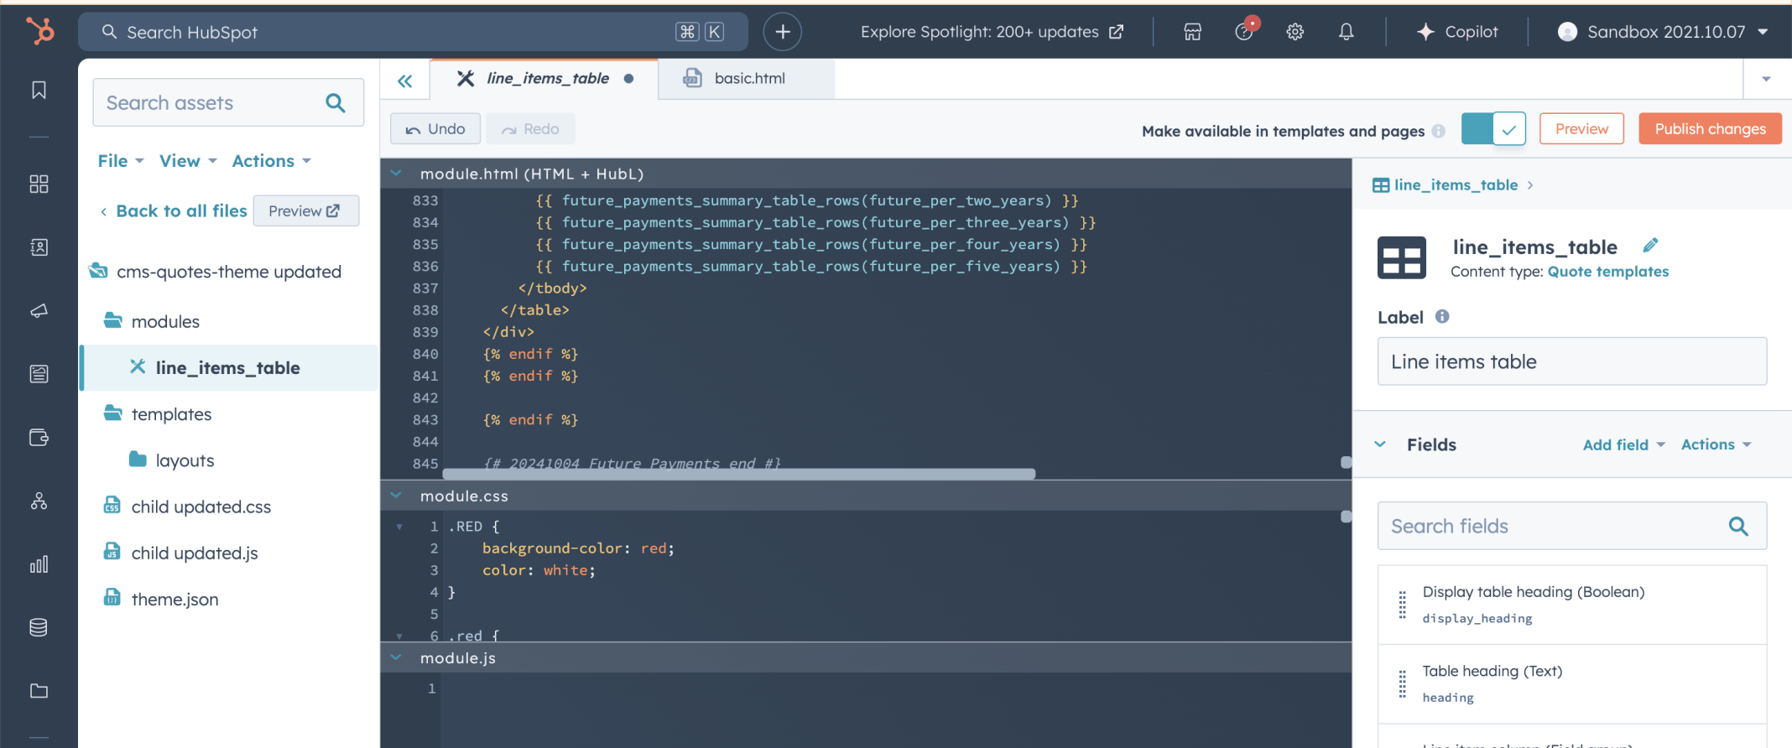Image resolution: width=1792 pixels, height=748 pixels.
Task: Click the create plus button in top bar
Action: (x=782, y=32)
